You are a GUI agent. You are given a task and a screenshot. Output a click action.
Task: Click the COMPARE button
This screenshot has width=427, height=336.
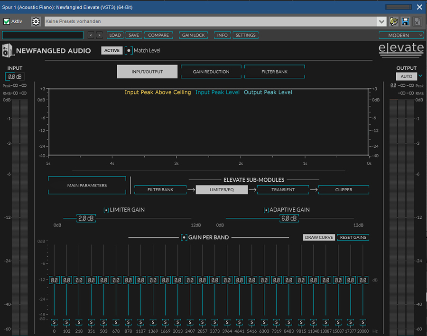158,35
